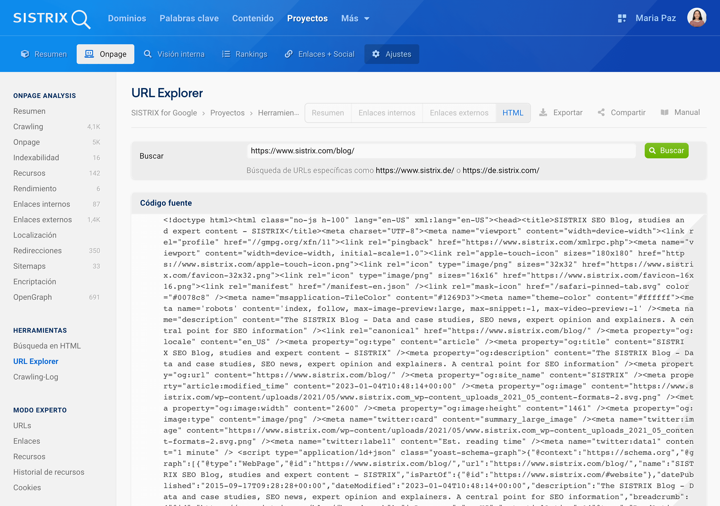The image size is (720, 506).
Task: Click the Exportar download icon
Action: [543, 113]
